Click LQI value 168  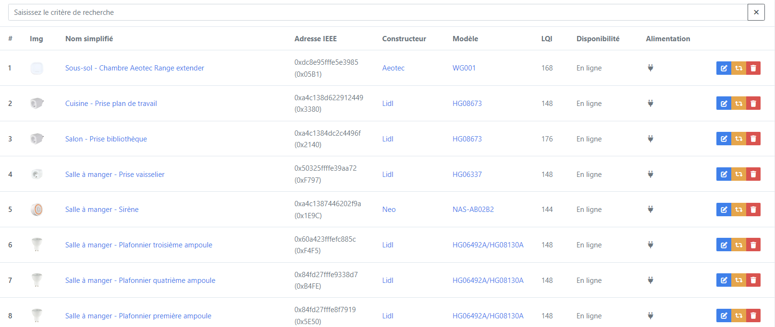pos(547,68)
